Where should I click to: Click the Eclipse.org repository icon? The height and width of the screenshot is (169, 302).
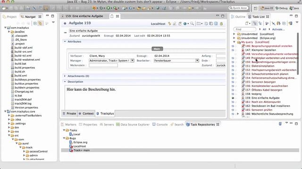coord(71,142)
